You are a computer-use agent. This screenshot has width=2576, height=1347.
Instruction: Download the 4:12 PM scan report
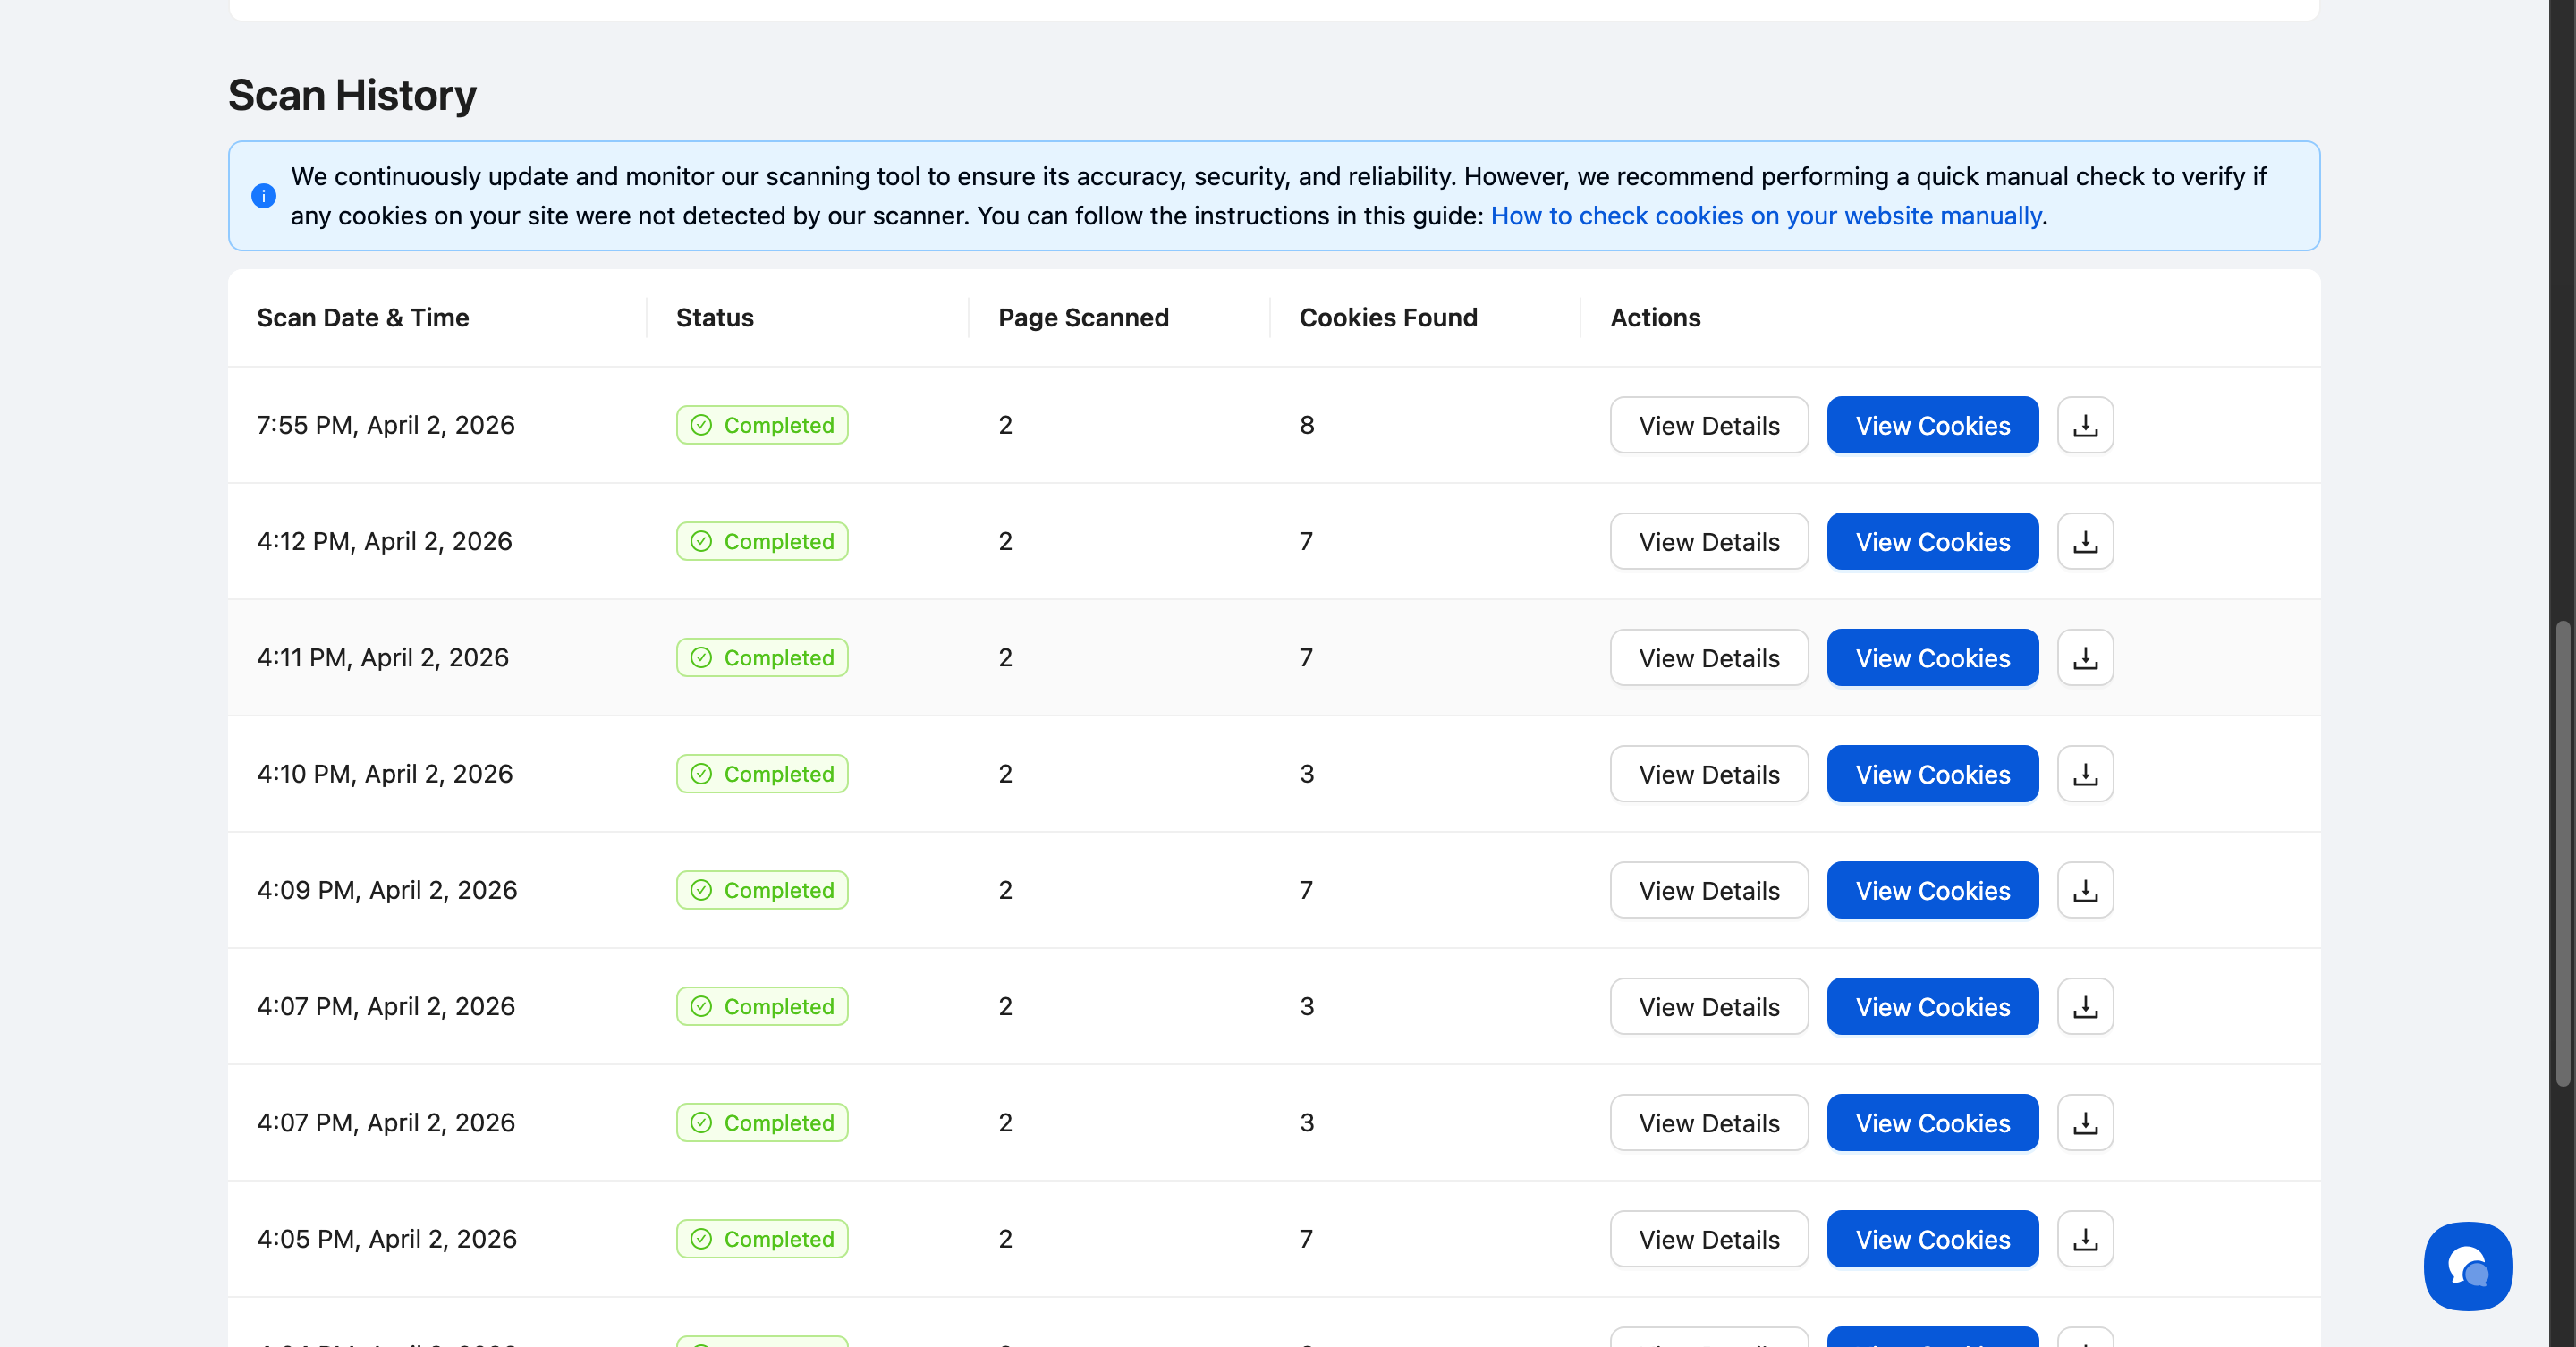pyautogui.click(x=2085, y=541)
